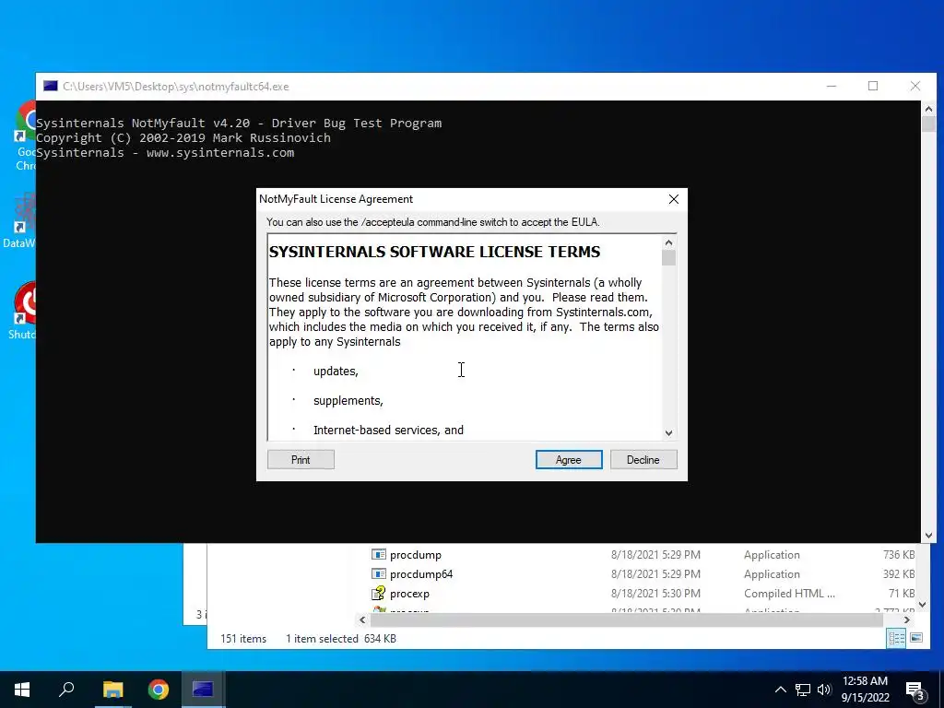This screenshot has width=944, height=708.
Task: Open taskbar search
Action: (66, 690)
